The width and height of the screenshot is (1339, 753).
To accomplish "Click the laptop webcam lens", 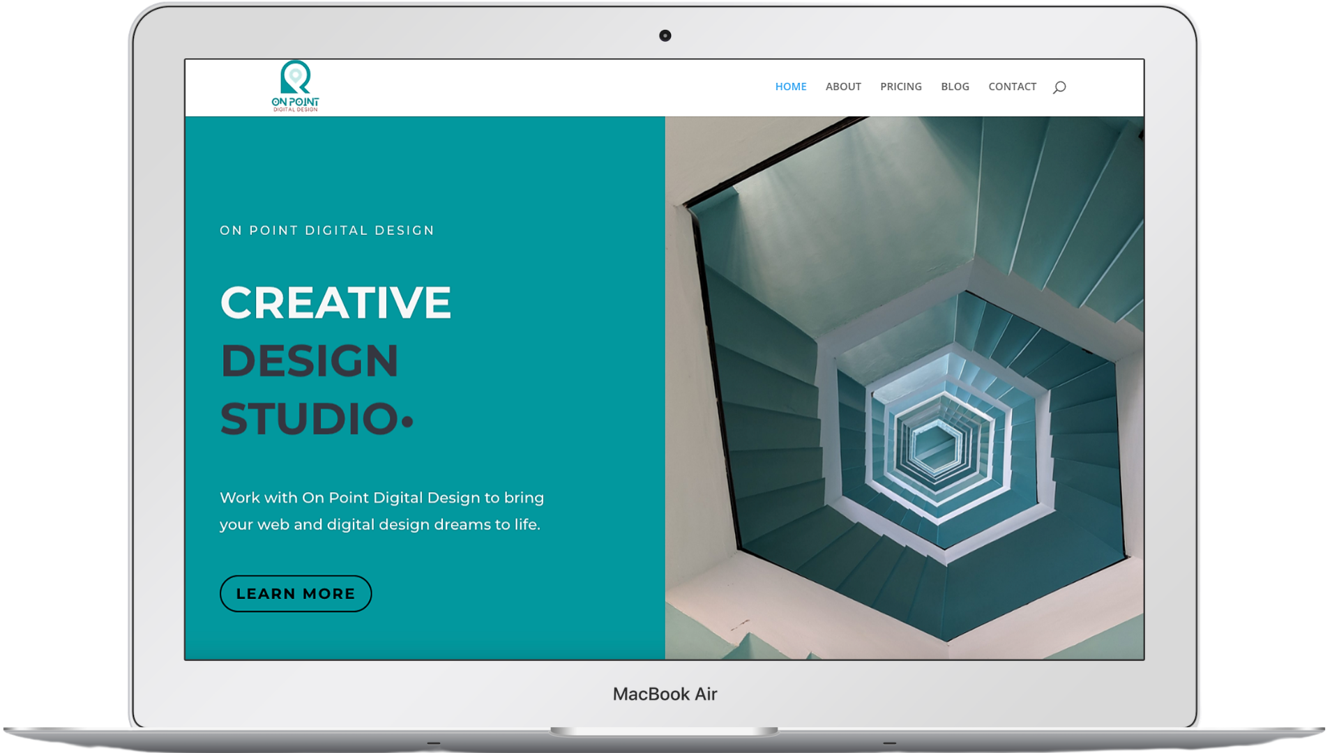I will coord(665,36).
